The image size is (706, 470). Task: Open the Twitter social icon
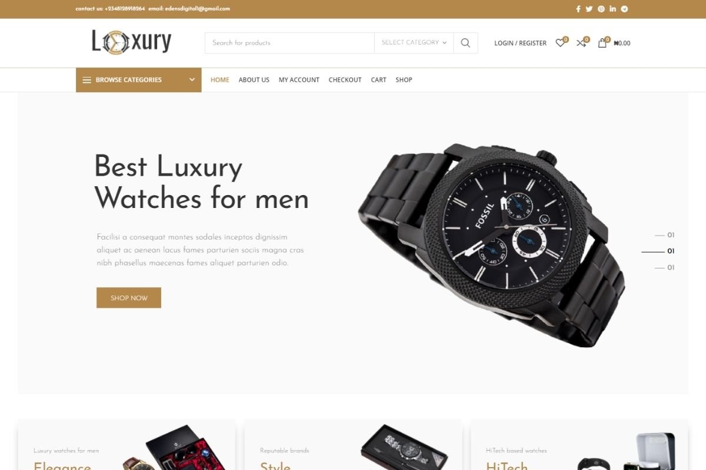(589, 9)
